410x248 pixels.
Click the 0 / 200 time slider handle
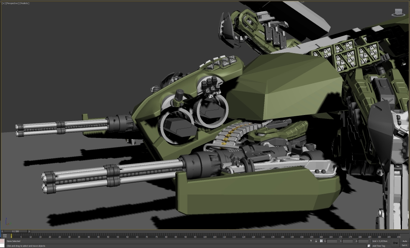(15, 232)
